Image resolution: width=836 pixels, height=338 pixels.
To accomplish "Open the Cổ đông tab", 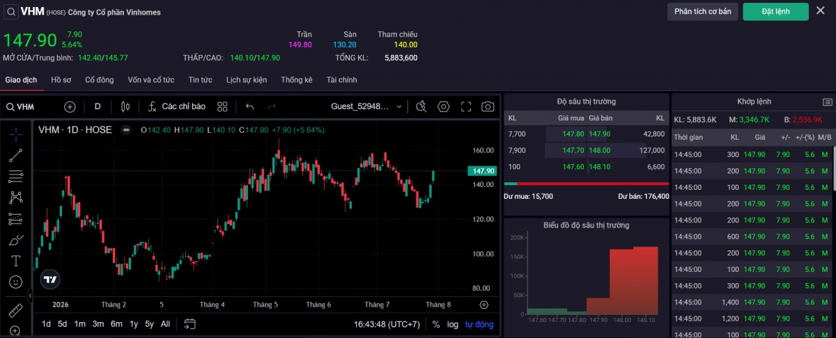I will (100, 80).
